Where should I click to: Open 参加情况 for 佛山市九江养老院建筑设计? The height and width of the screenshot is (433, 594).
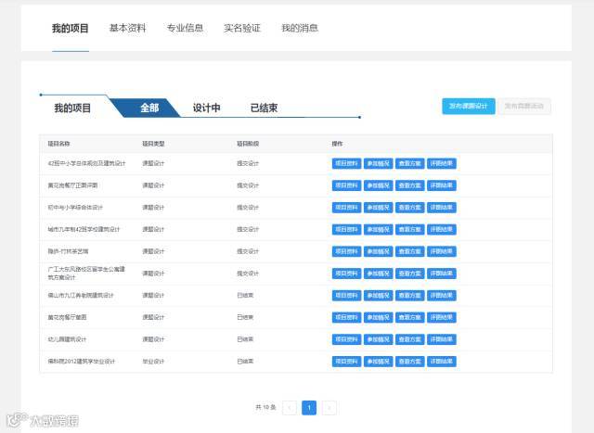(378, 295)
